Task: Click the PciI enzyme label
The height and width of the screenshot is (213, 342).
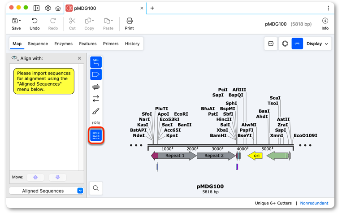Action: pyautogui.click(x=223, y=90)
